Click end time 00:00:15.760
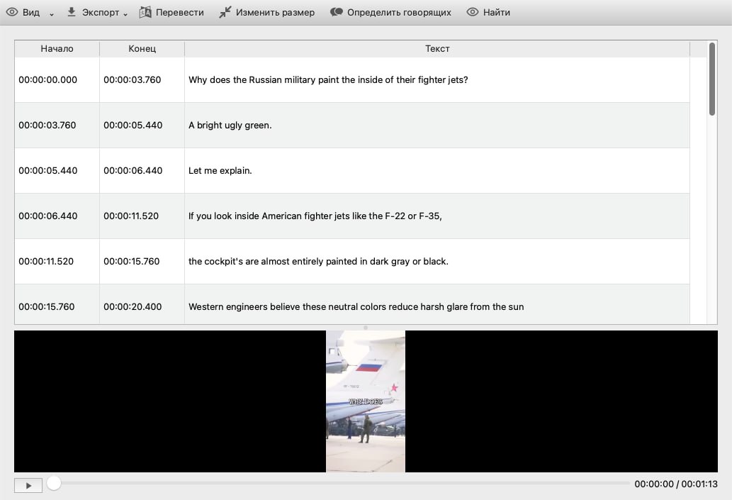This screenshot has height=500, width=732. [x=132, y=261]
